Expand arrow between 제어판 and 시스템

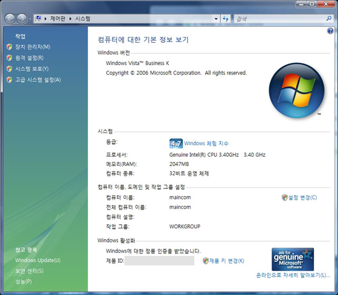70,18
